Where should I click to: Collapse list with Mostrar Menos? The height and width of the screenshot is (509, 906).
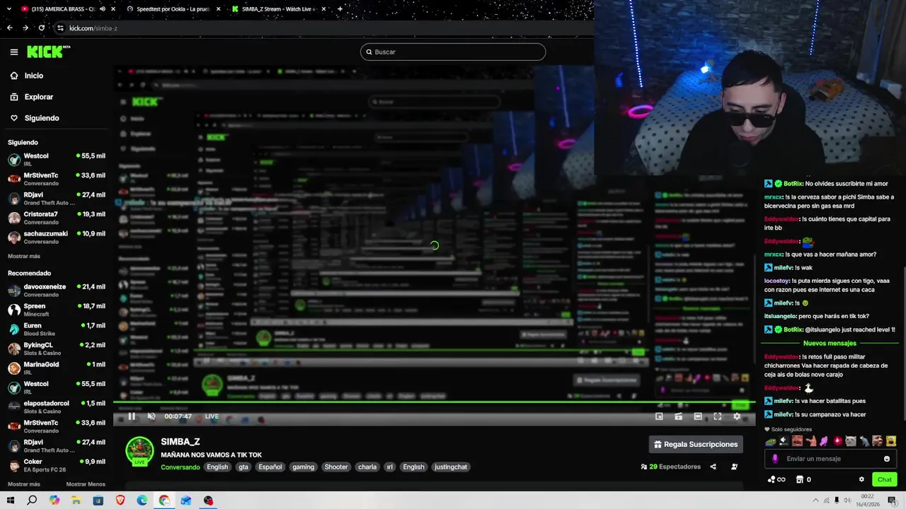coord(86,484)
